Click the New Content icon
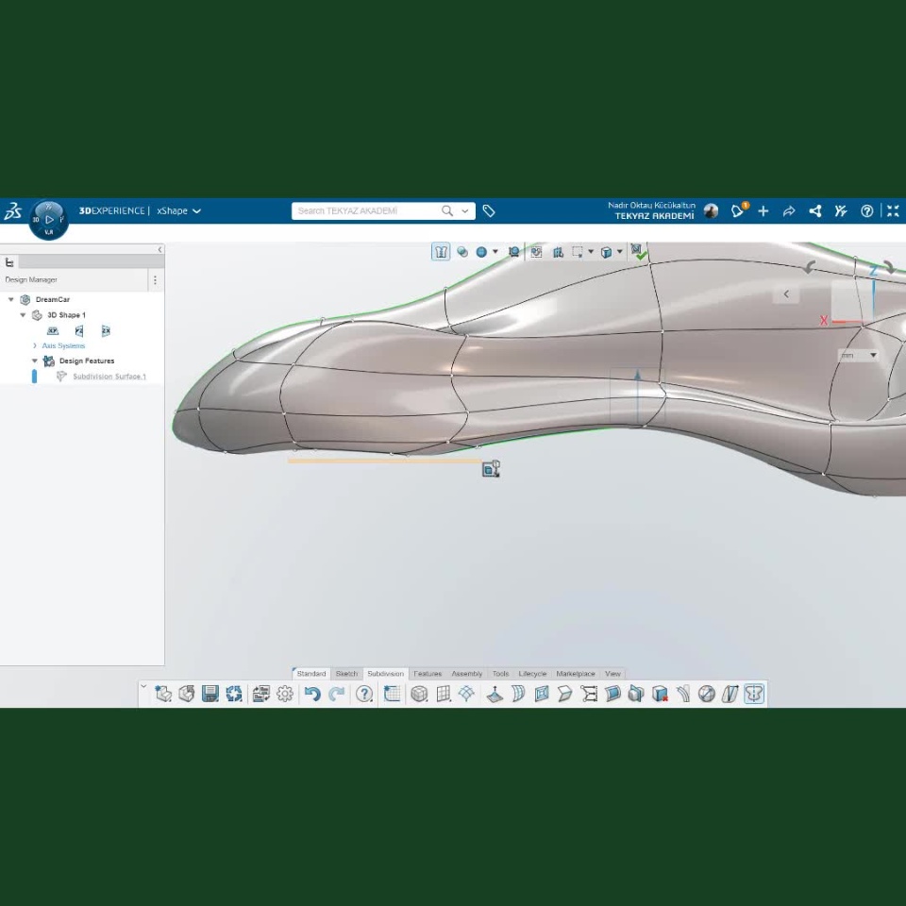 click(163, 694)
